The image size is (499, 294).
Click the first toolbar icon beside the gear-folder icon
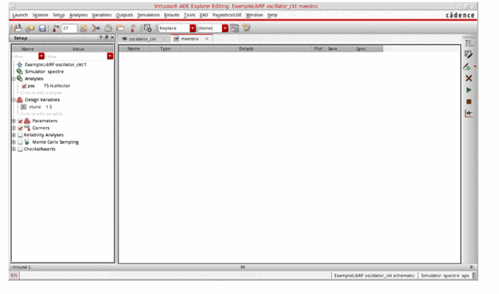(18, 28)
